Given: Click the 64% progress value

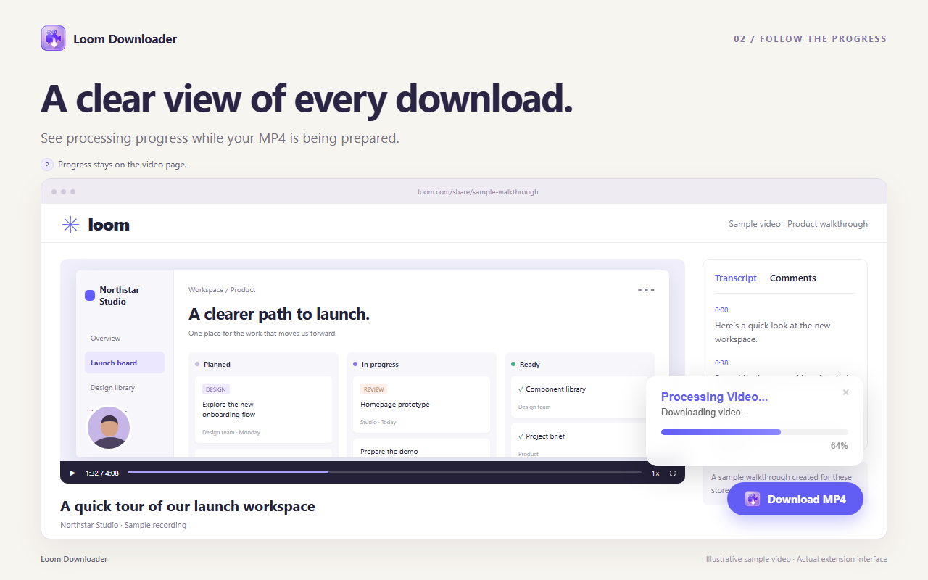Looking at the screenshot, I should [x=839, y=446].
